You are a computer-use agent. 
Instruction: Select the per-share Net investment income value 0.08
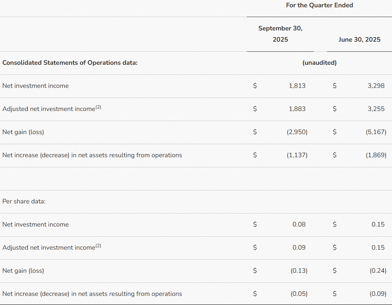299,224
